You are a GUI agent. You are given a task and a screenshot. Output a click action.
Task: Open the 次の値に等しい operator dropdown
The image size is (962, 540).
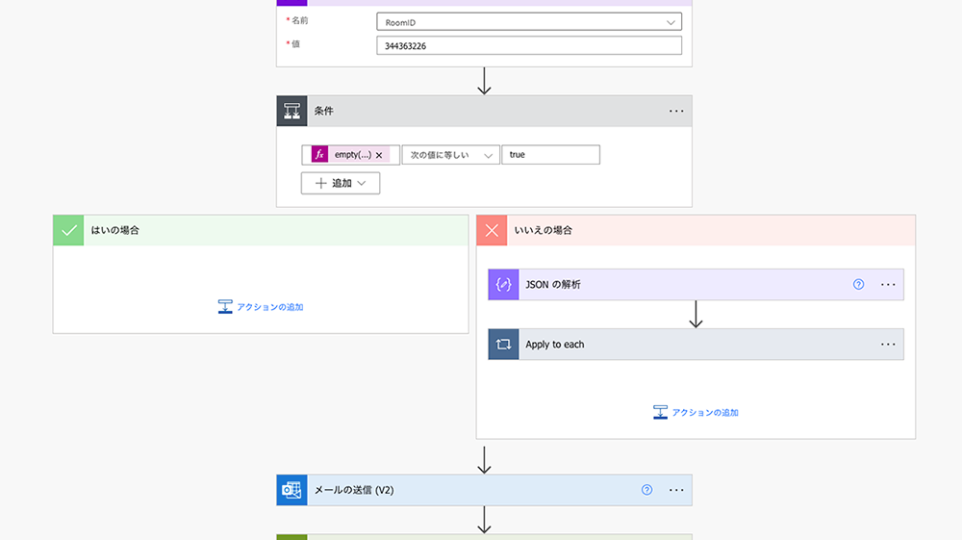[450, 155]
